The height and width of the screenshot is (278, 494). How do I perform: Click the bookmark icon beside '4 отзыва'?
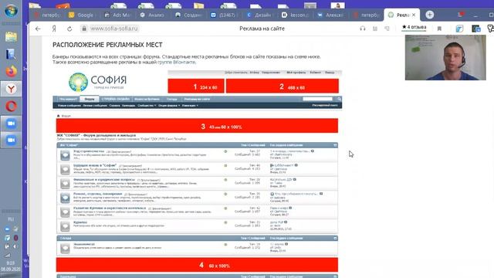[x=439, y=29]
